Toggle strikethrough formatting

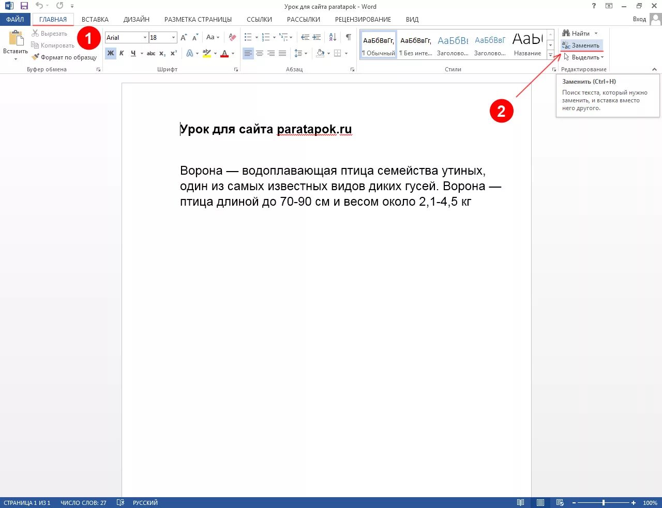[x=151, y=53]
